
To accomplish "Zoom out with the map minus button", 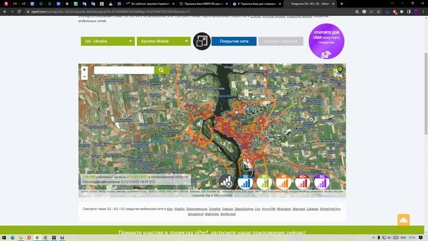I will coord(84,76).
